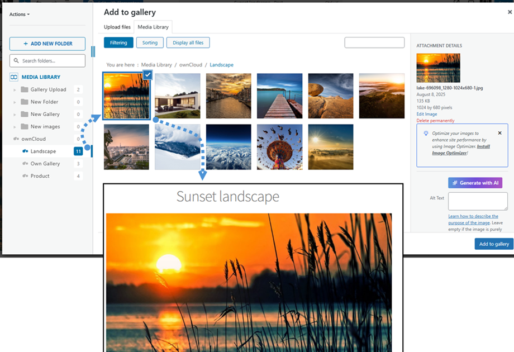
Task: Select the Media Library tab
Action: (x=153, y=27)
